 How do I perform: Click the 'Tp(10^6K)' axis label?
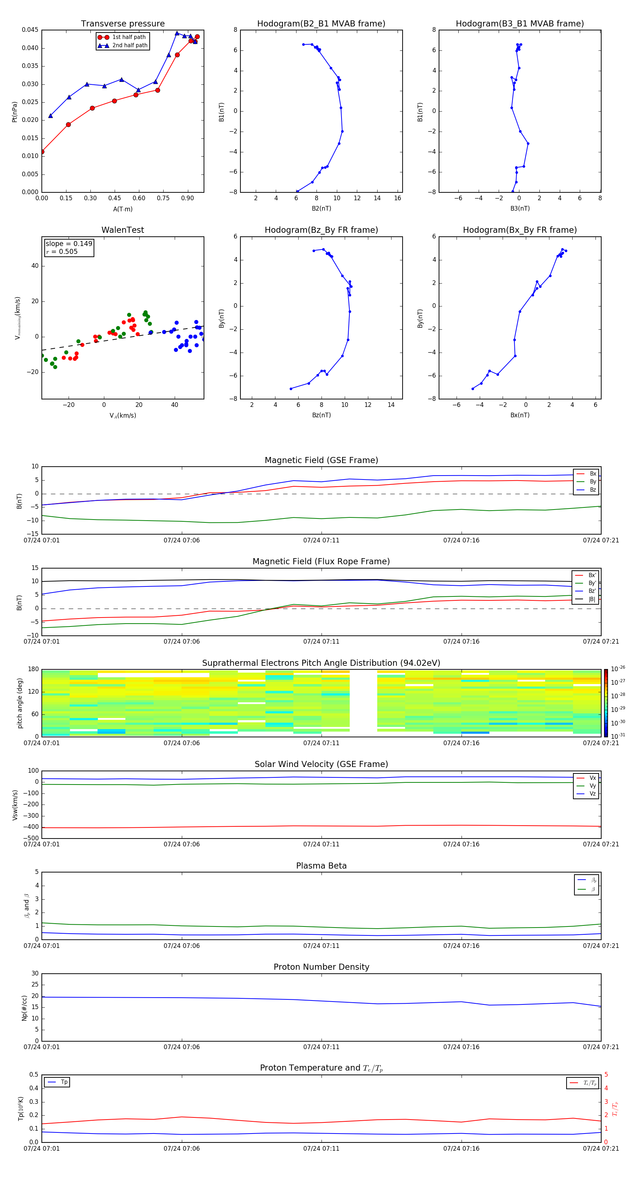(21, 1108)
